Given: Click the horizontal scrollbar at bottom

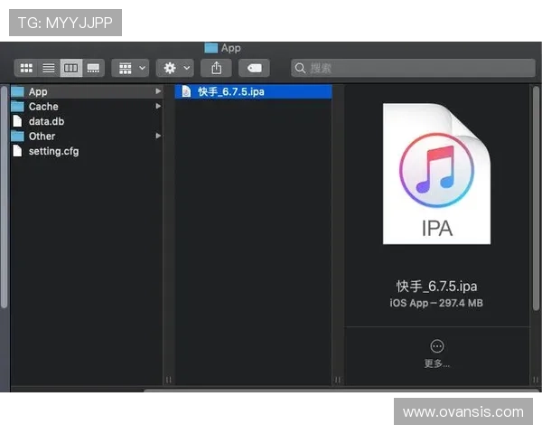Looking at the screenshot, I should pos(342,391).
